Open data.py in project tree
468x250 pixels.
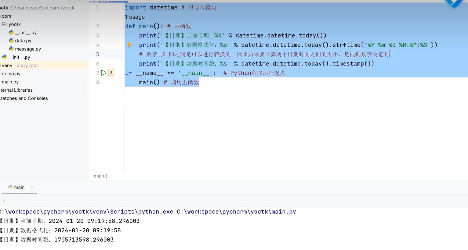23,40
